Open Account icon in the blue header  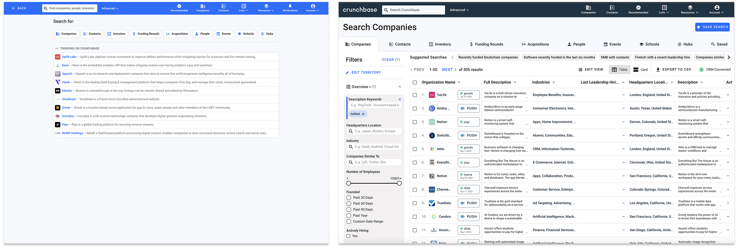313,6
